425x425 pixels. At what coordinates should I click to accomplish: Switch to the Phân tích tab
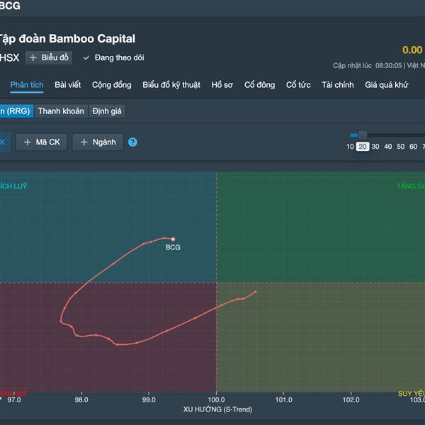[27, 85]
